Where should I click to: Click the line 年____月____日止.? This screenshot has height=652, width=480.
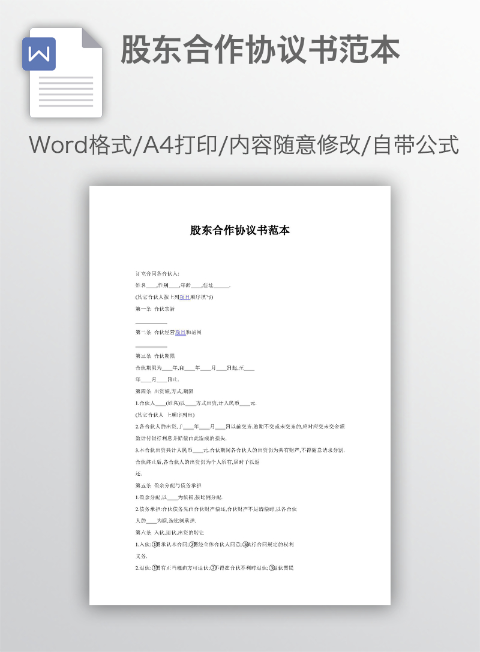click(157, 380)
